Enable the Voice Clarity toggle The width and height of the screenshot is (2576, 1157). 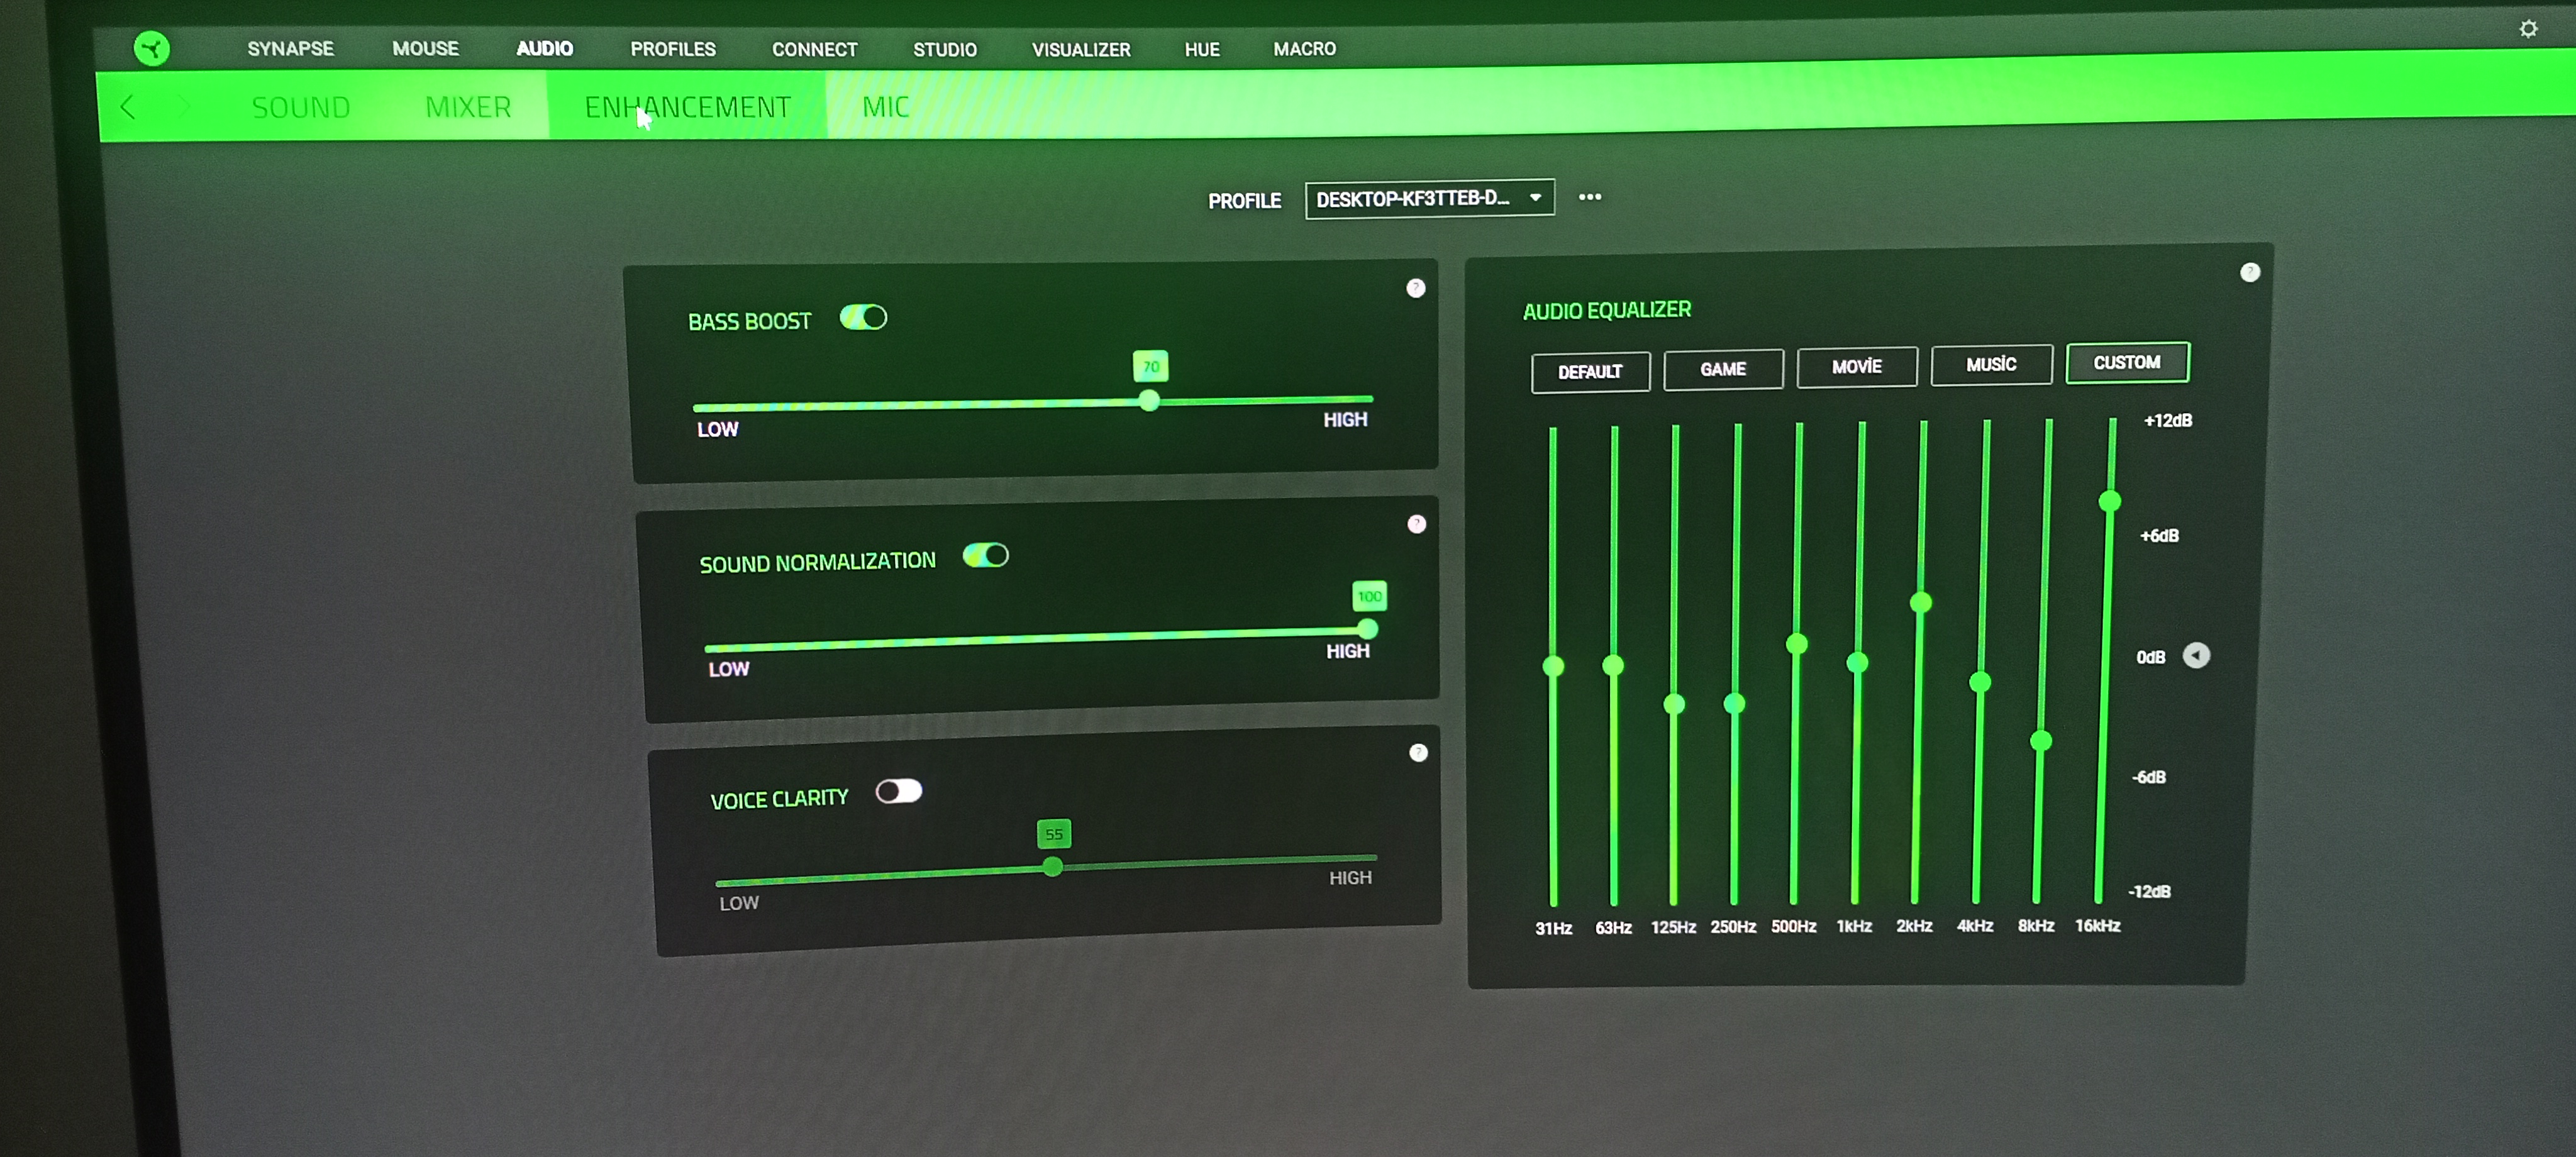[x=898, y=792]
